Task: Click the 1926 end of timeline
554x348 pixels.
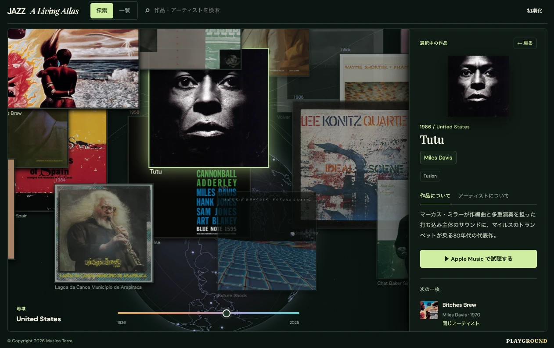Action: click(x=122, y=323)
